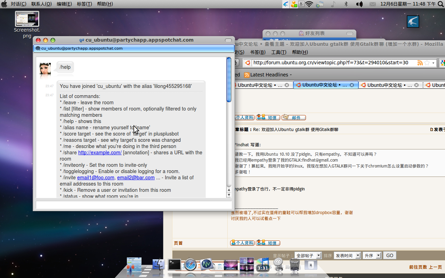
Task: Click the email2@bar.com link
Action: [136, 178]
